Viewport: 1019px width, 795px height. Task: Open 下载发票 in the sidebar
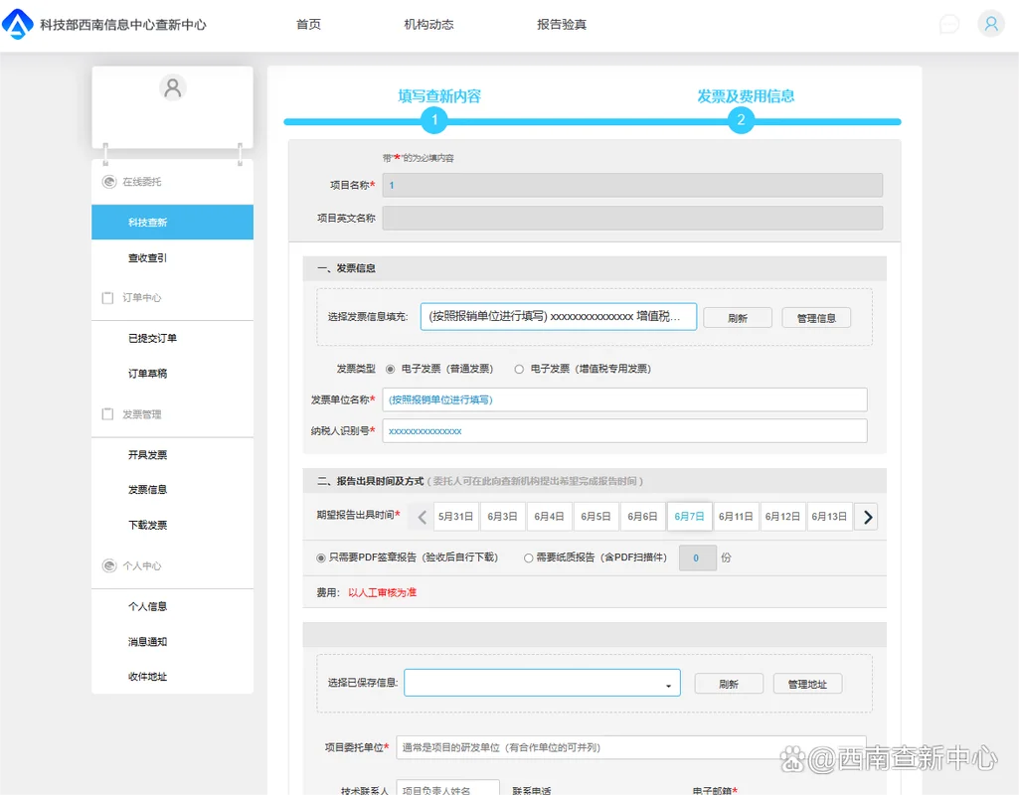(147, 525)
